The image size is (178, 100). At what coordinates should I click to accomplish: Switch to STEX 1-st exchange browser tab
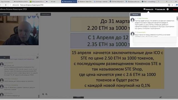pyautogui.click(x=149, y=2)
